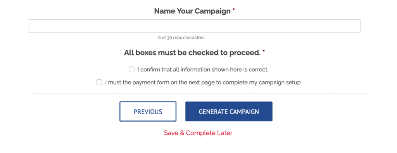Enable the second checkbox about campaign setup

click(x=99, y=82)
